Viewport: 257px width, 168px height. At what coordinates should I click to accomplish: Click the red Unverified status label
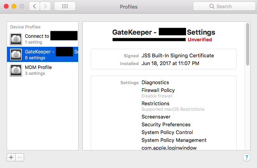tap(200, 40)
